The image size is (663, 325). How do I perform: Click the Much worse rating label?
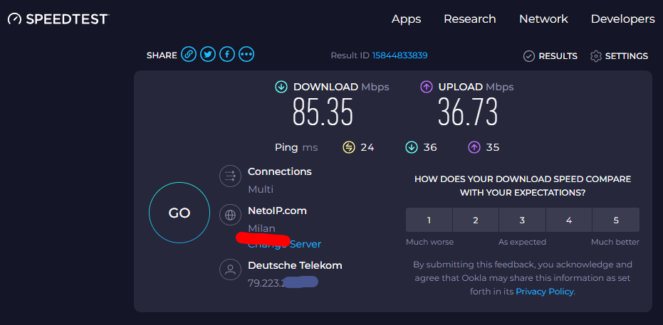pos(429,243)
